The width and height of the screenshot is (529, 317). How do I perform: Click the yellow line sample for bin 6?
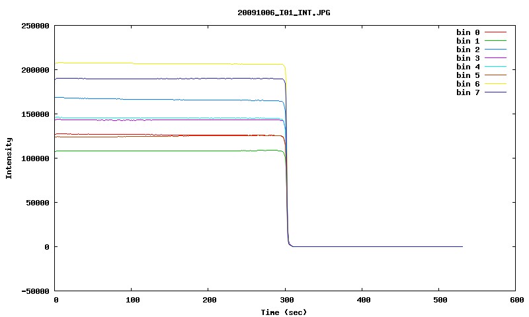495,84
